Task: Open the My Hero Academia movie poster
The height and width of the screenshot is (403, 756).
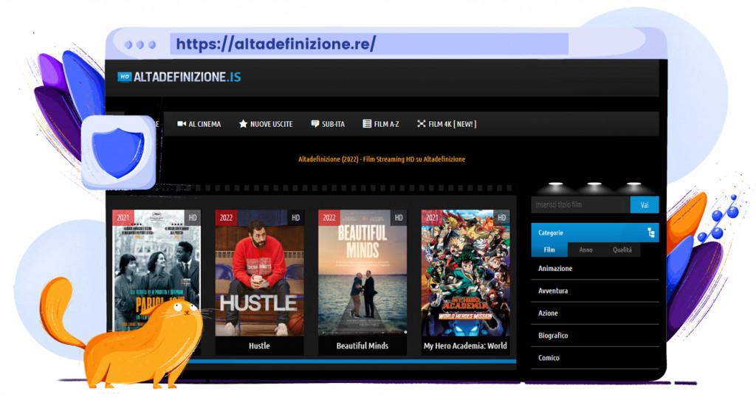Action: pyautogui.click(x=465, y=273)
